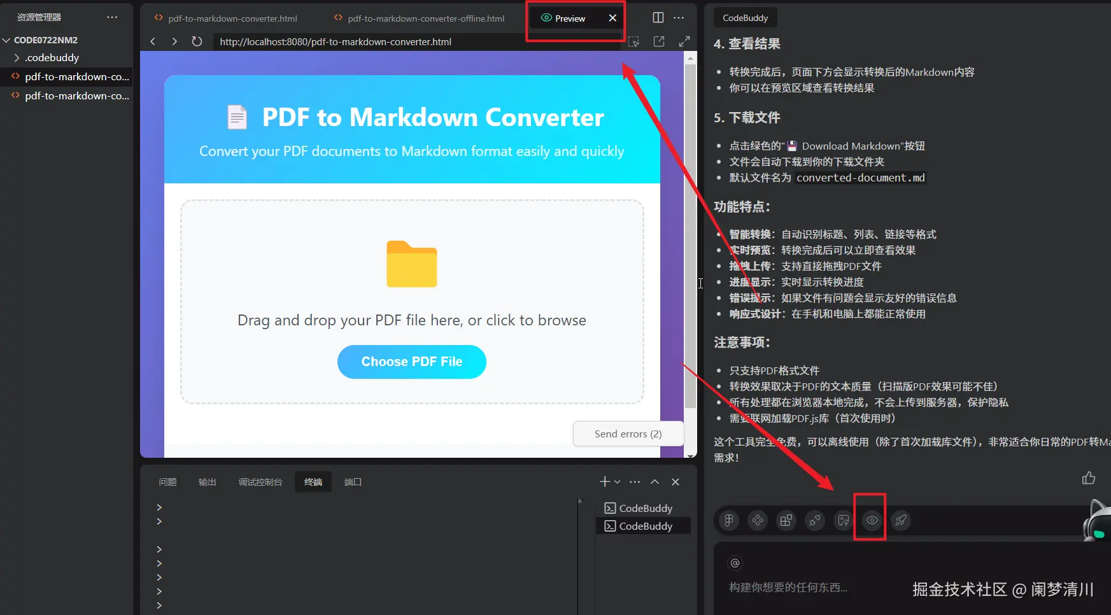Go back in the preview browser

click(x=153, y=41)
